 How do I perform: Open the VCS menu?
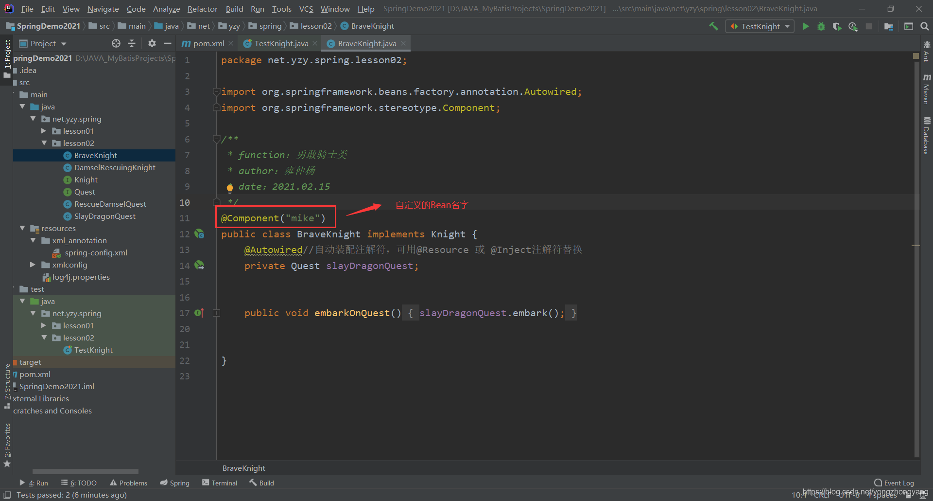306,9
